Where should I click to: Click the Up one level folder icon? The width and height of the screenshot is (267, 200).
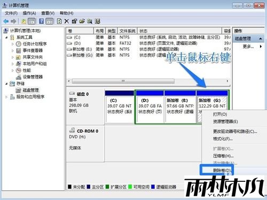coord(23,21)
